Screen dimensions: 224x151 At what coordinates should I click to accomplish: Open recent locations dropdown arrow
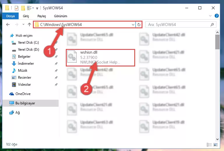23,24
